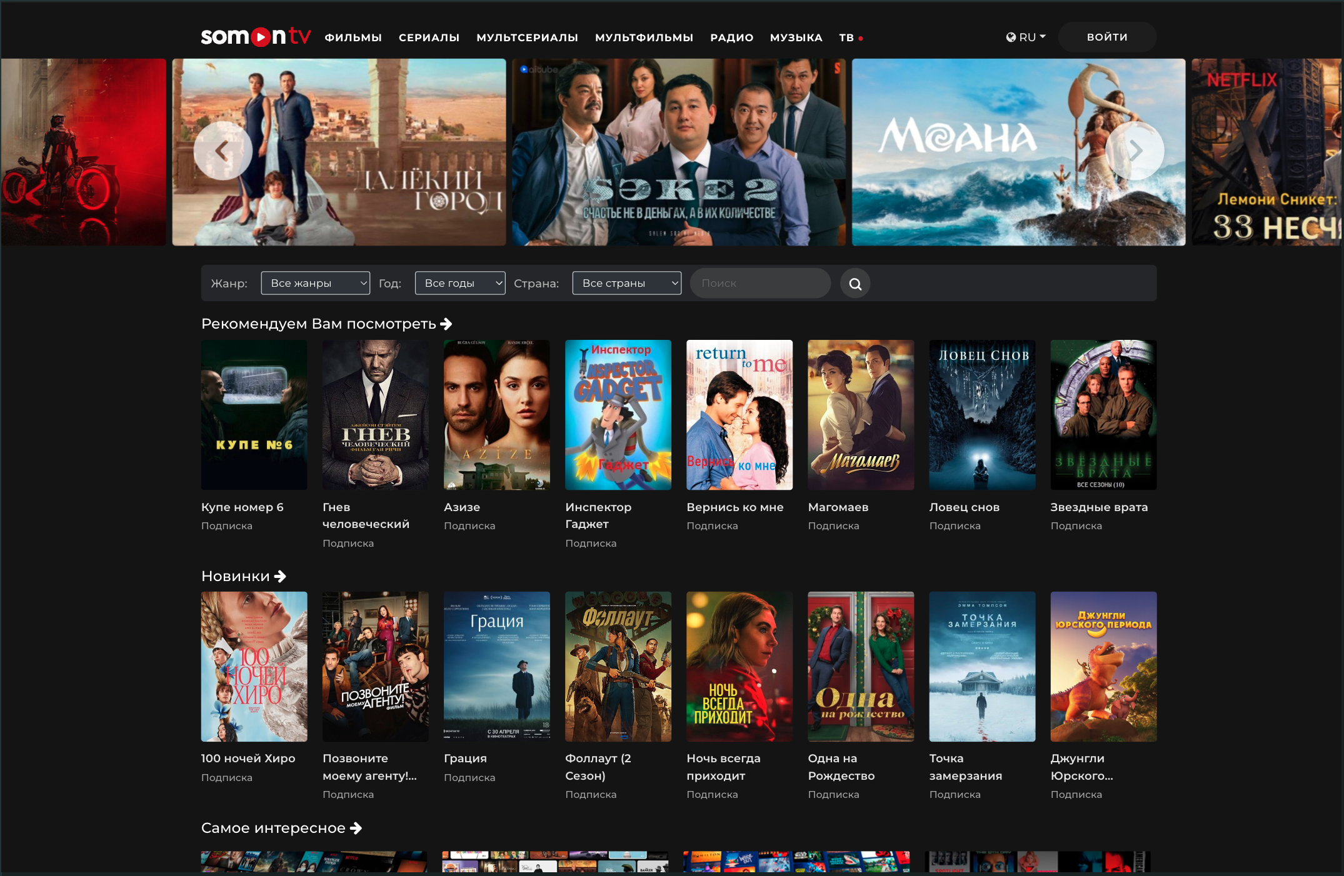Open the Новинки section link
The width and height of the screenshot is (1344, 876).
(x=244, y=576)
